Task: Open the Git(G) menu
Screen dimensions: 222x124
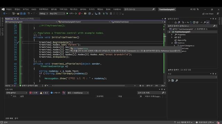Action: [x=34, y=9]
